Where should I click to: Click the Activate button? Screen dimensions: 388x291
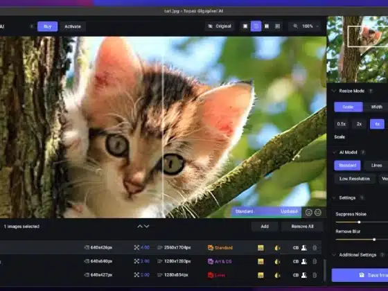(73, 26)
